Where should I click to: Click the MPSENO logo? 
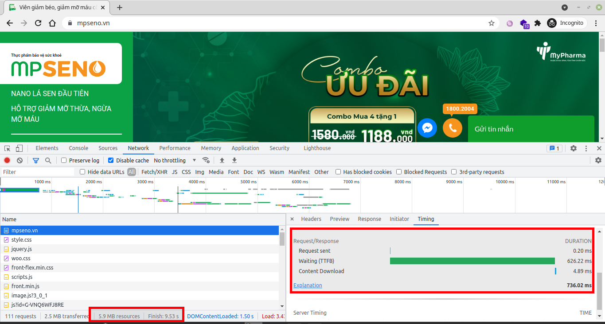[x=59, y=69]
